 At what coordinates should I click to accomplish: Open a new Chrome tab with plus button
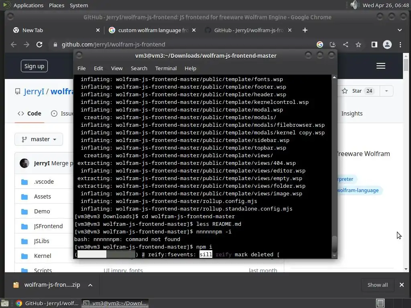pos(305,30)
